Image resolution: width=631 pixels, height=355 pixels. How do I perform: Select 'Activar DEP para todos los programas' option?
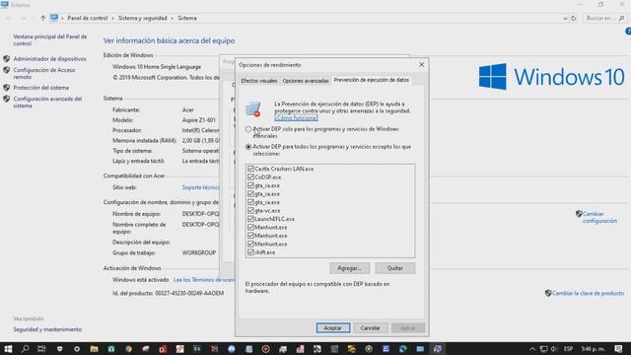tap(248, 147)
